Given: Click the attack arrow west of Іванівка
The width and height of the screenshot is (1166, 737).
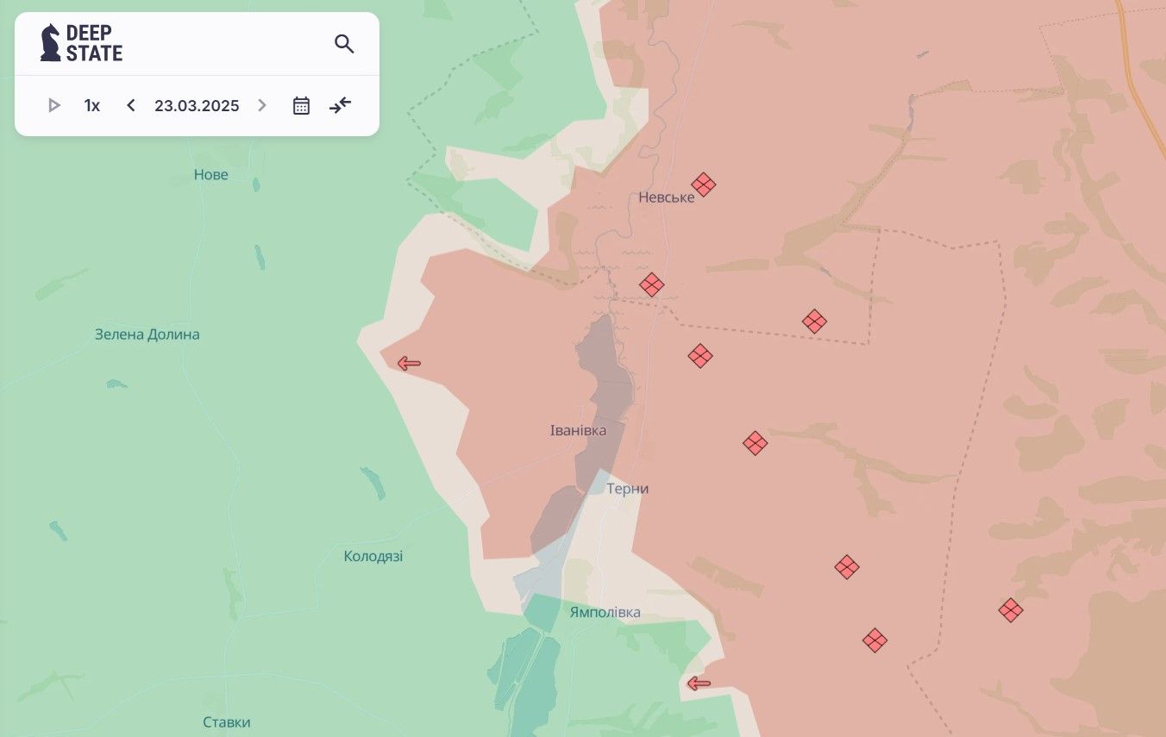Looking at the screenshot, I should (x=408, y=364).
